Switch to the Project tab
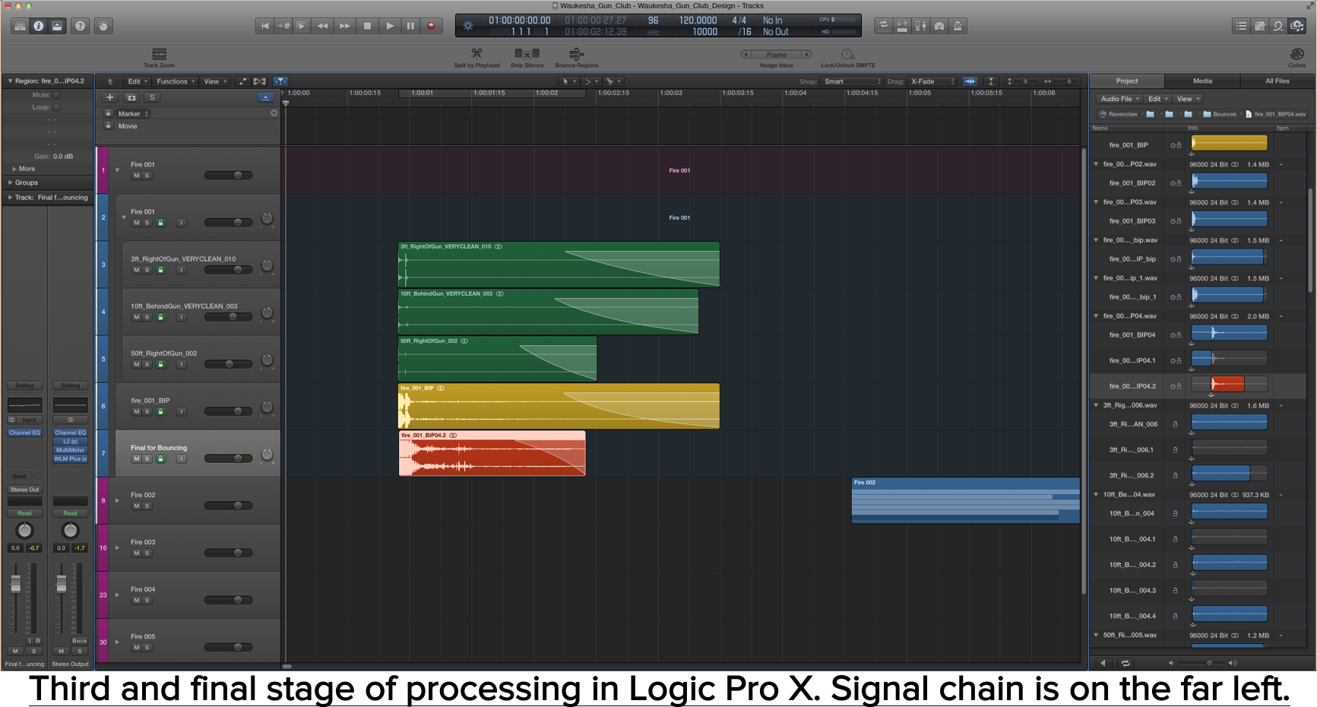The image size is (1317, 707). click(x=1127, y=81)
